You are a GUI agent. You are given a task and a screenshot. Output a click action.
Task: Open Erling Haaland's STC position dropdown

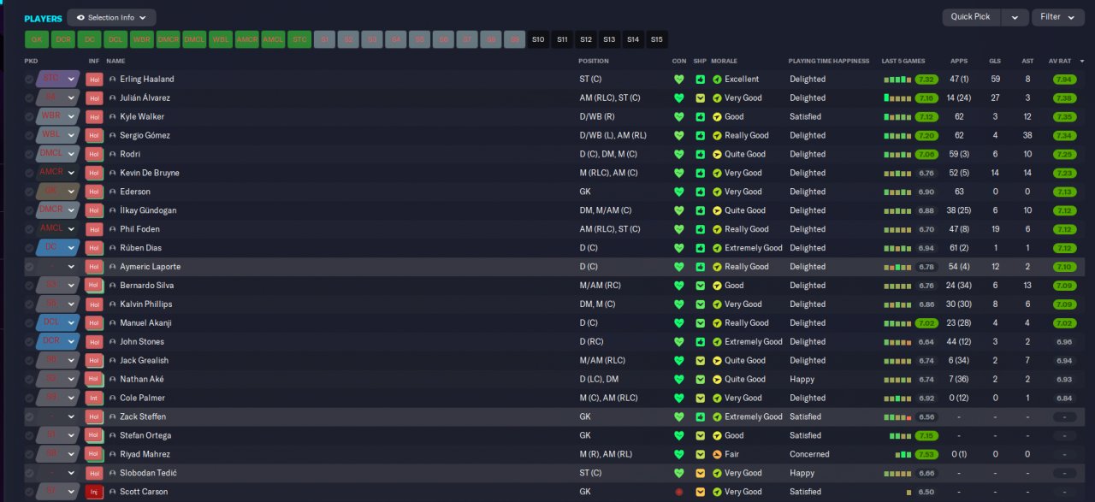pos(72,79)
